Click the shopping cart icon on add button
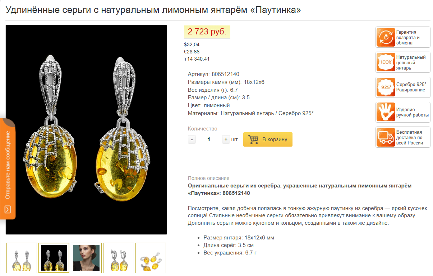Image resolution: width=433 pixels, height=276 pixels. 253,139
